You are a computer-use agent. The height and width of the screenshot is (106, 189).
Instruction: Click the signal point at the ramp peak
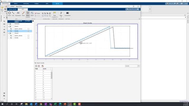(x=109, y=27)
